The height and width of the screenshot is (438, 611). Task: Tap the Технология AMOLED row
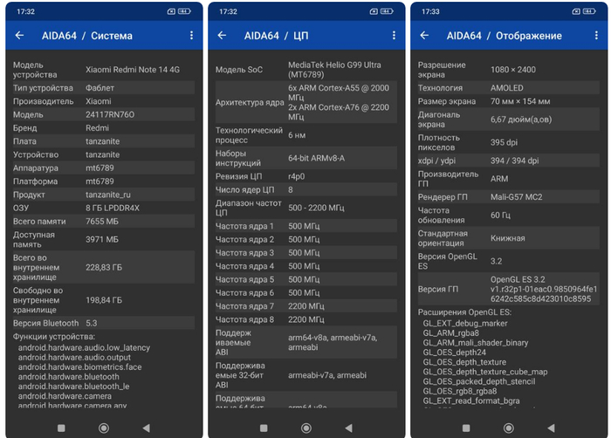pos(508,88)
